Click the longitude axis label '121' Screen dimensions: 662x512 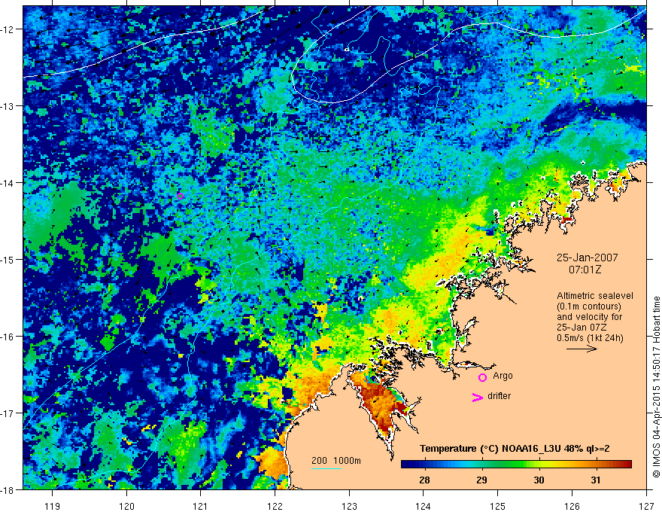tap(201, 507)
